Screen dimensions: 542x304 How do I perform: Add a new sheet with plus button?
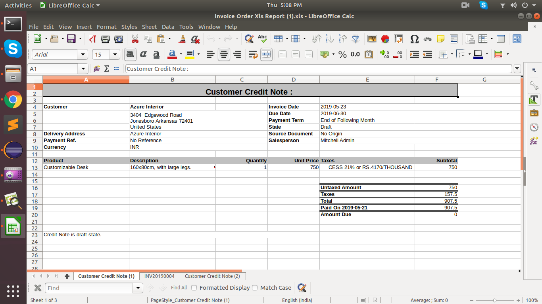[x=67, y=276]
